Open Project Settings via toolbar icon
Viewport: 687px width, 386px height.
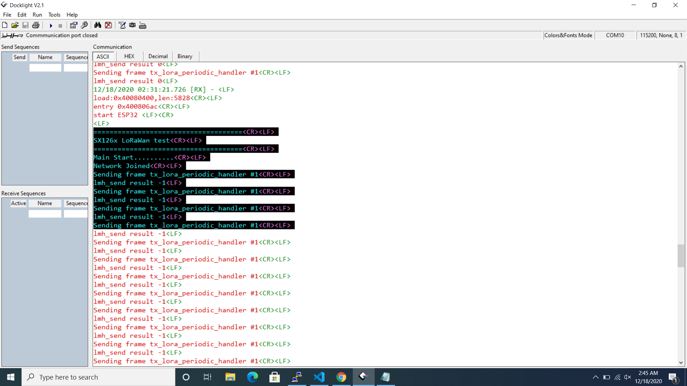(x=73, y=25)
